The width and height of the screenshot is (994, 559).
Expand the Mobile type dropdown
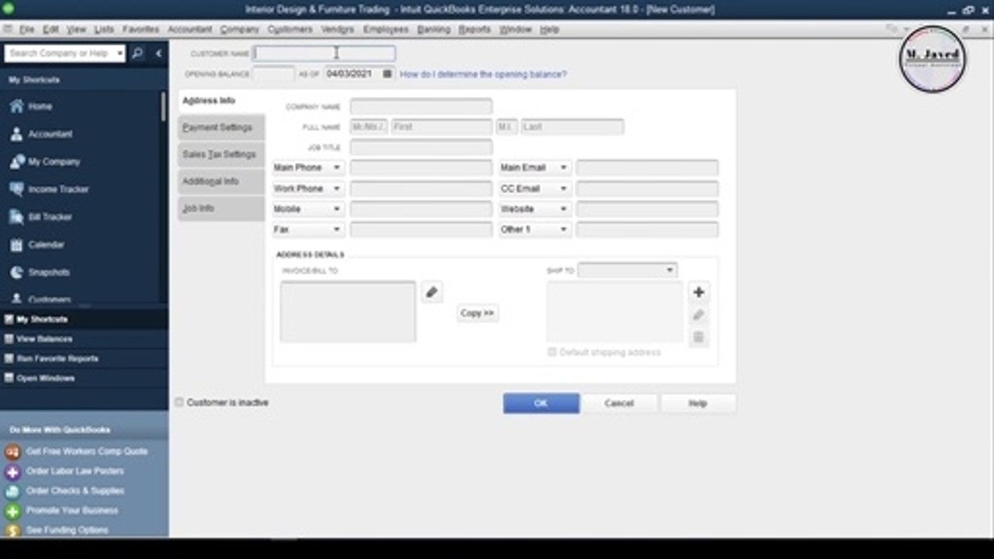pos(336,209)
